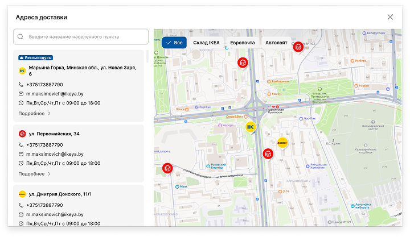The image size is (410, 237).
Task: Click the 'Рекомендуем' badge
Action: pos(35,57)
